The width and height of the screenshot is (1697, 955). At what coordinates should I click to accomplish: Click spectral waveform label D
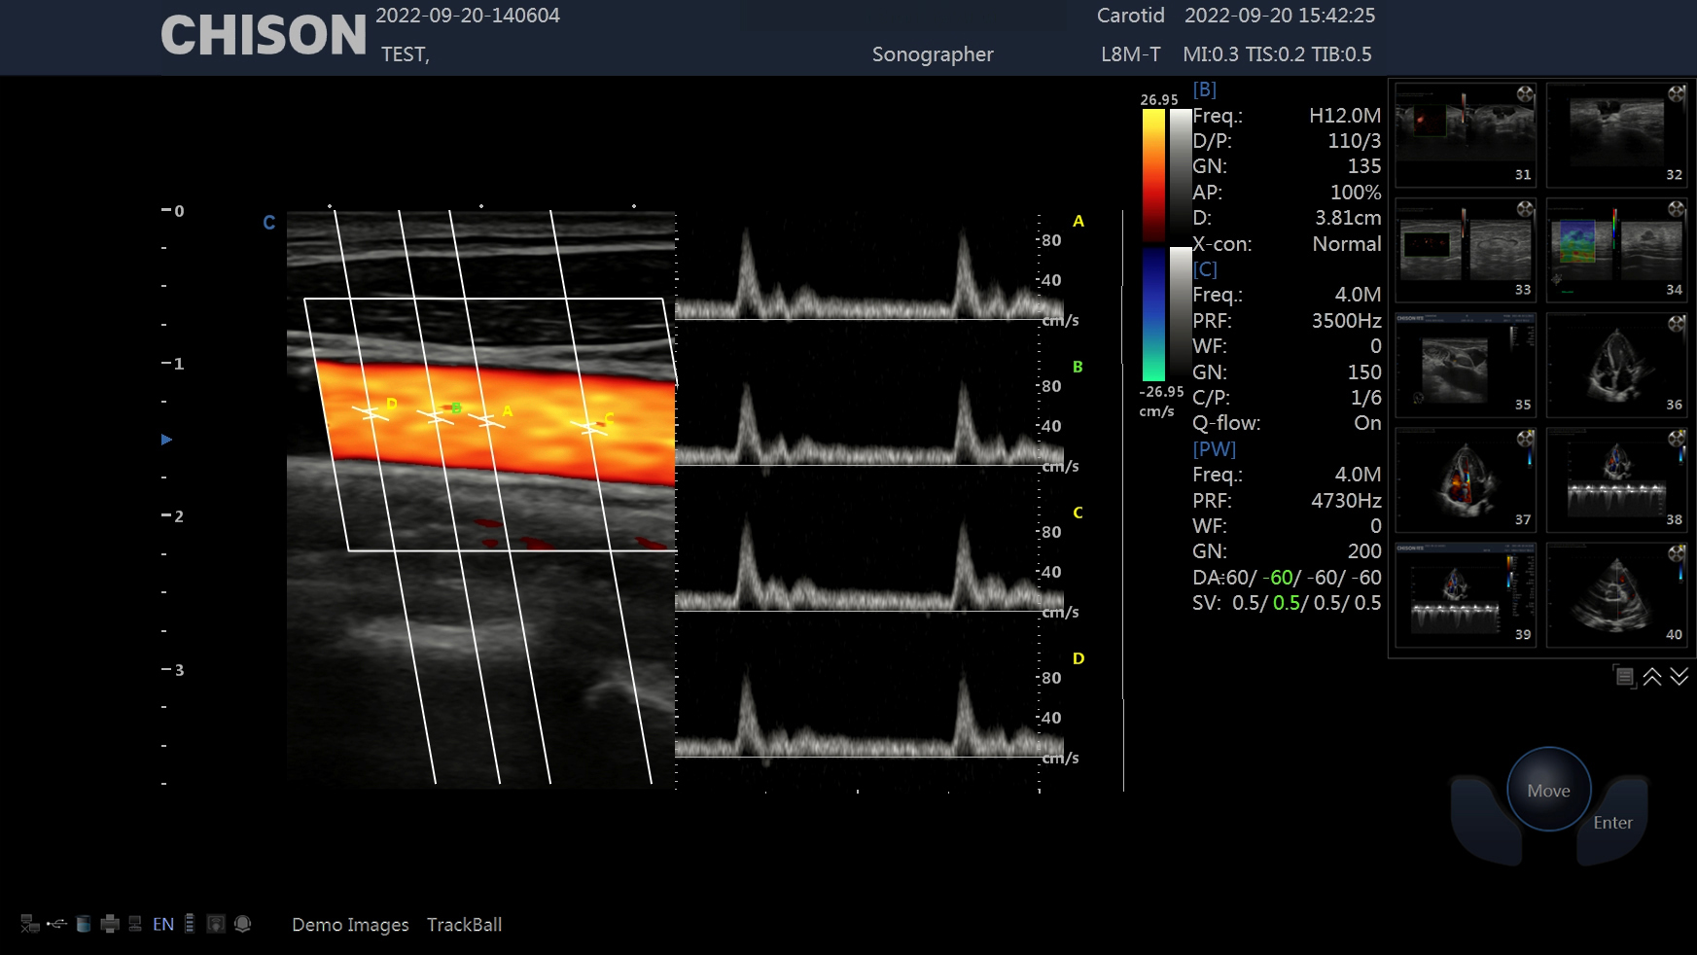click(x=1078, y=658)
